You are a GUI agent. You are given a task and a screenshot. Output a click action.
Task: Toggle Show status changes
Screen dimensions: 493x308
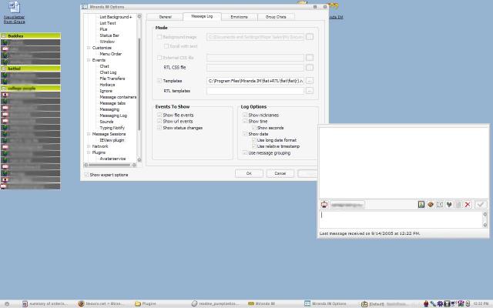point(159,128)
